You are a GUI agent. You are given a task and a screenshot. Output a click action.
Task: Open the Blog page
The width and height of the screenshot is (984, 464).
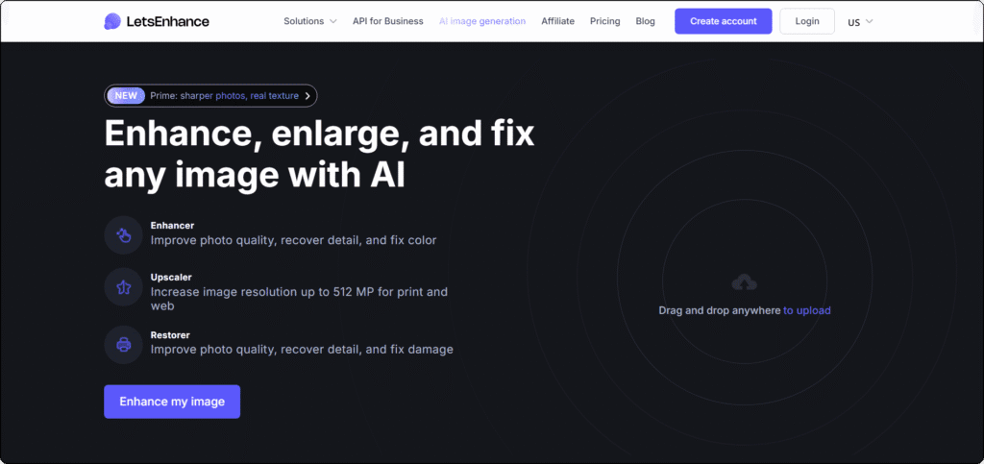tap(645, 21)
